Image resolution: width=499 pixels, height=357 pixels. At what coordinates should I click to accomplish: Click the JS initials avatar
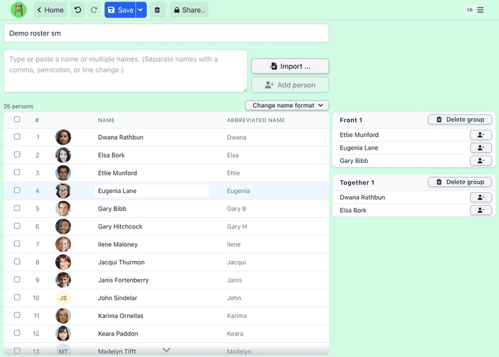(x=63, y=297)
